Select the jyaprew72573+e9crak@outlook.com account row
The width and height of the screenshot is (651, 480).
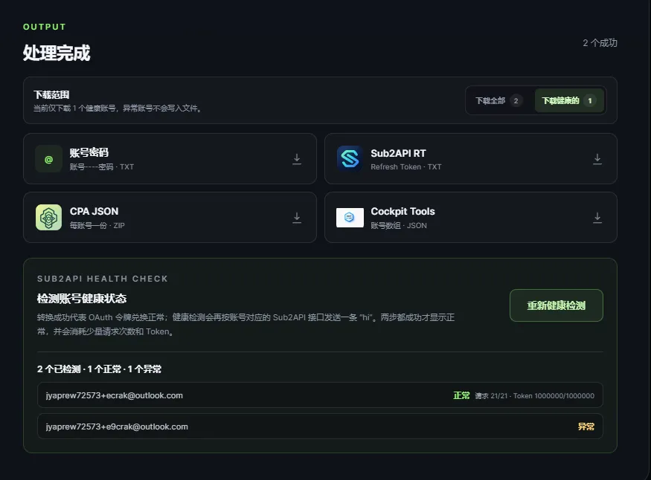(x=320, y=426)
